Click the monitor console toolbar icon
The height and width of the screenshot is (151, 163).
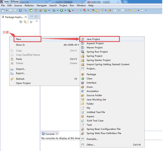20,10
